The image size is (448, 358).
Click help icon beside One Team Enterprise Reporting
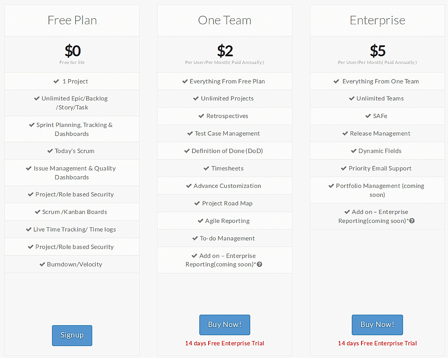pyautogui.click(x=260, y=264)
